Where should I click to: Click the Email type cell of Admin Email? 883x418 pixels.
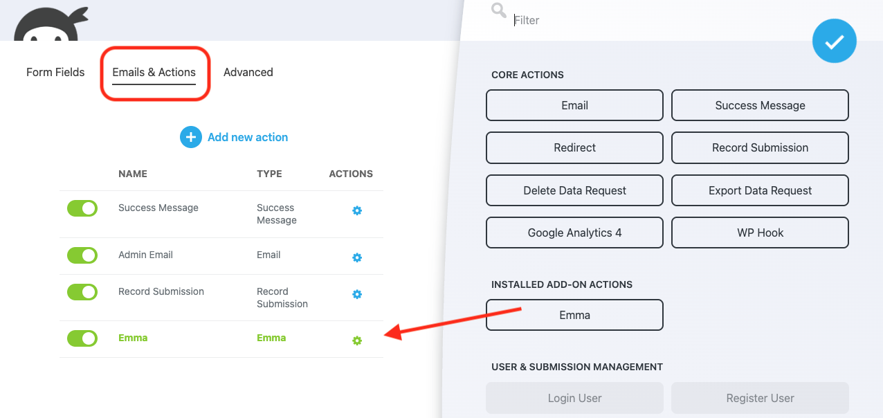[x=268, y=255]
